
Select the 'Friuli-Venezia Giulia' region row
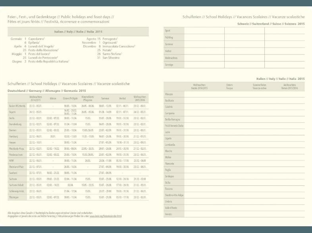(x=234, y=126)
